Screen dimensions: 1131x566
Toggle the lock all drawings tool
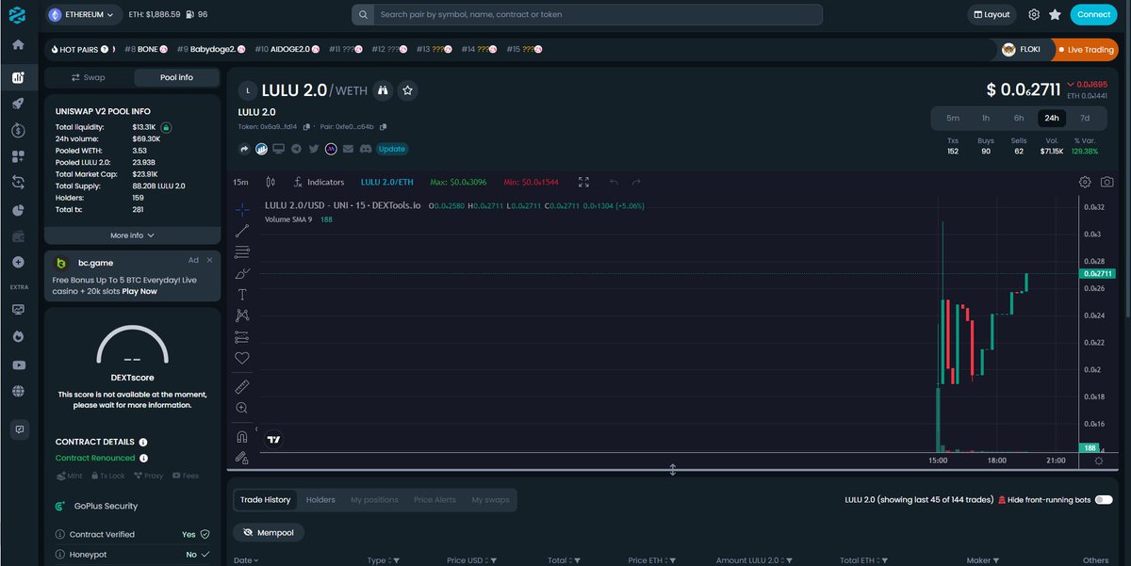[x=242, y=458]
